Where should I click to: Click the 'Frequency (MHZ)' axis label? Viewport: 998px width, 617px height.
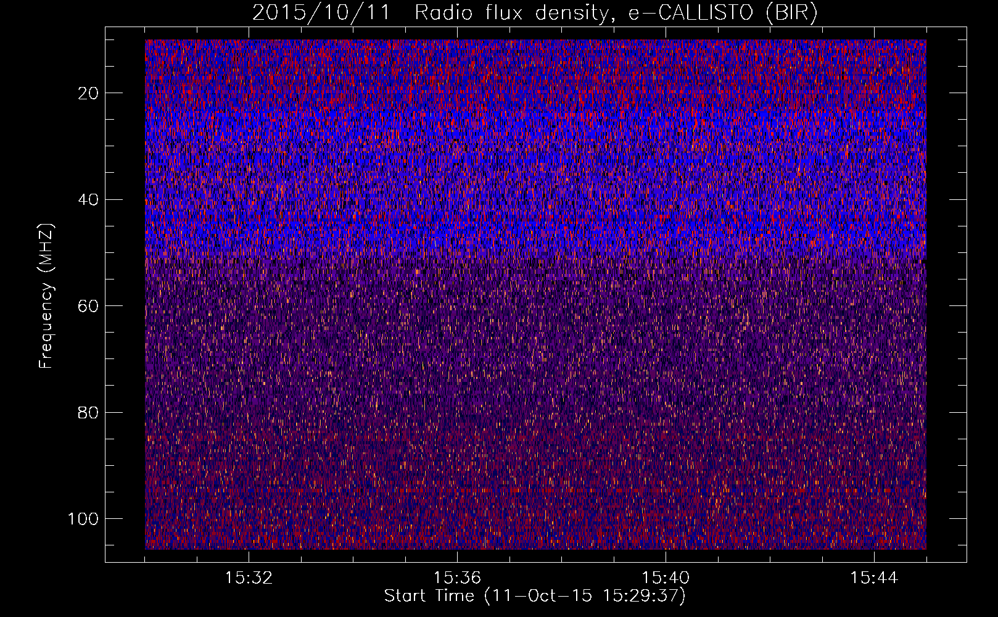[x=46, y=296]
